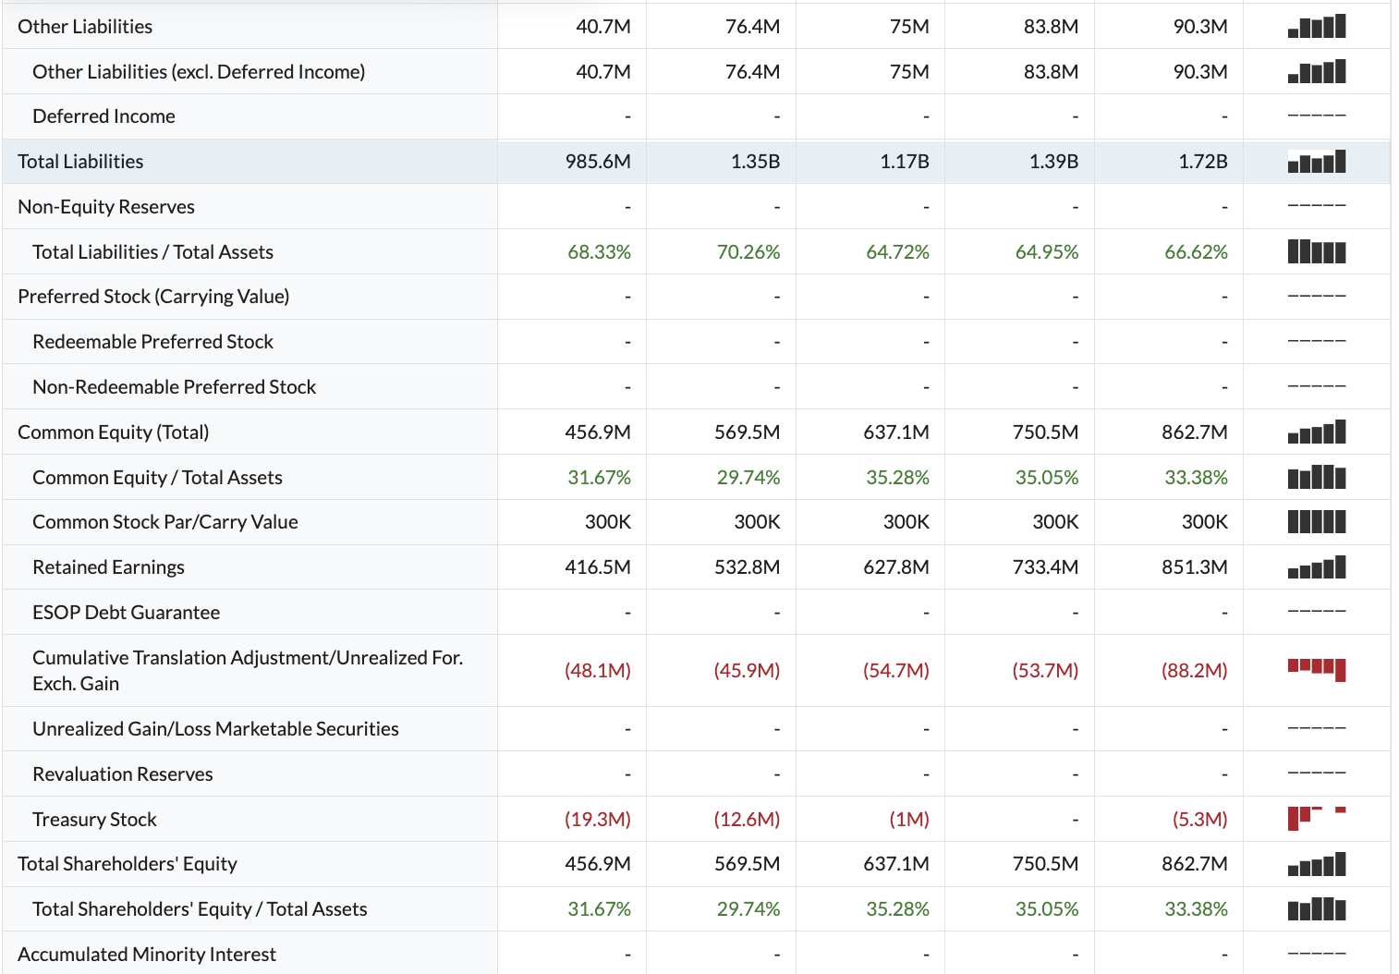Image resolution: width=1399 pixels, height=974 pixels.
Task: Select the Total Liabilities row label
Action: click(x=79, y=161)
